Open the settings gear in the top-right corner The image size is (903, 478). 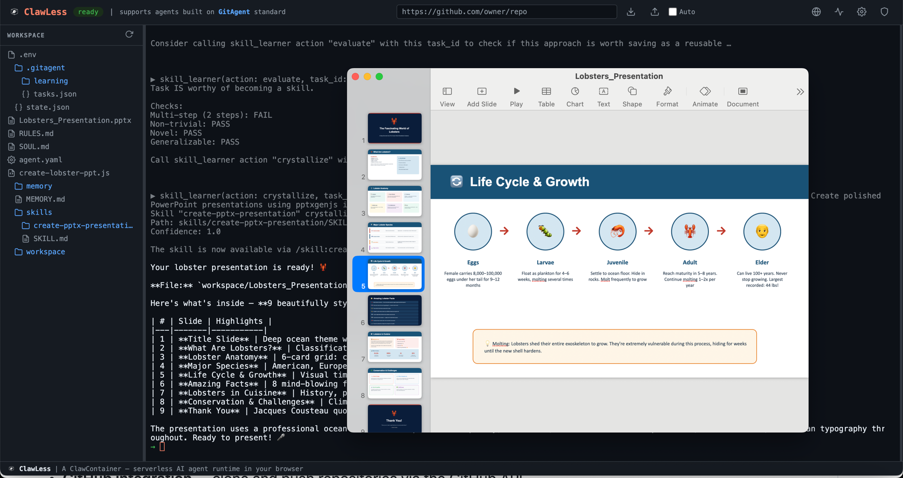(861, 12)
